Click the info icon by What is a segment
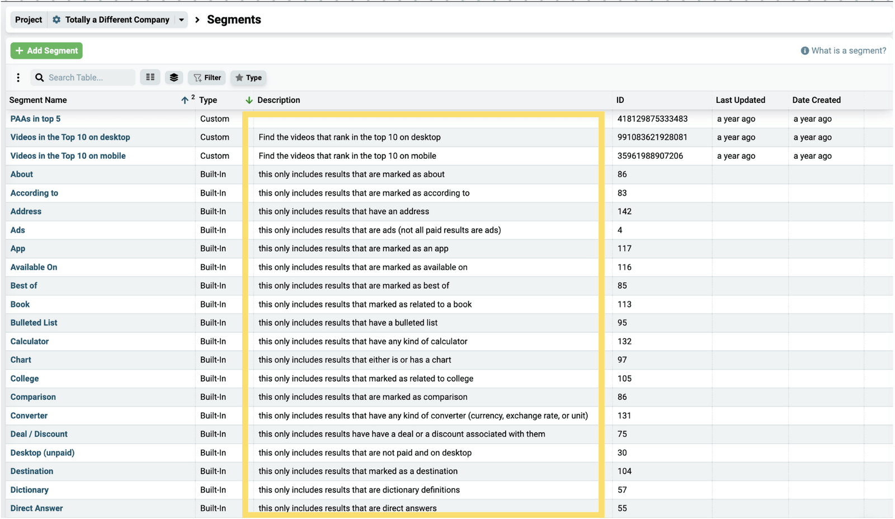The height and width of the screenshot is (519, 895). coord(804,51)
